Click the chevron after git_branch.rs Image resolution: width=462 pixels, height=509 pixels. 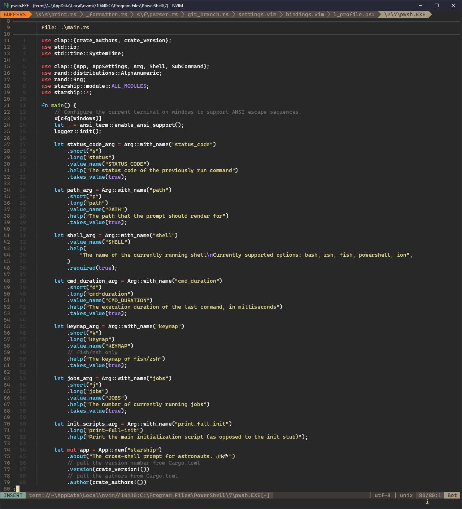pos(234,14)
